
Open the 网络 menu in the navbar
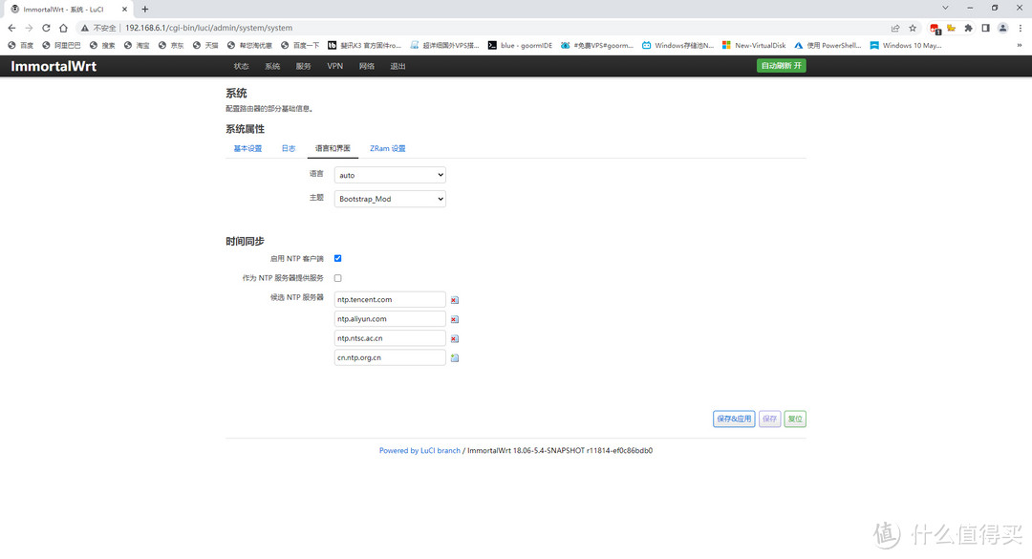367,66
